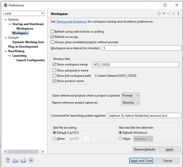Collapse the Oomph tree node
183x167 pixels.
(6, 38)
